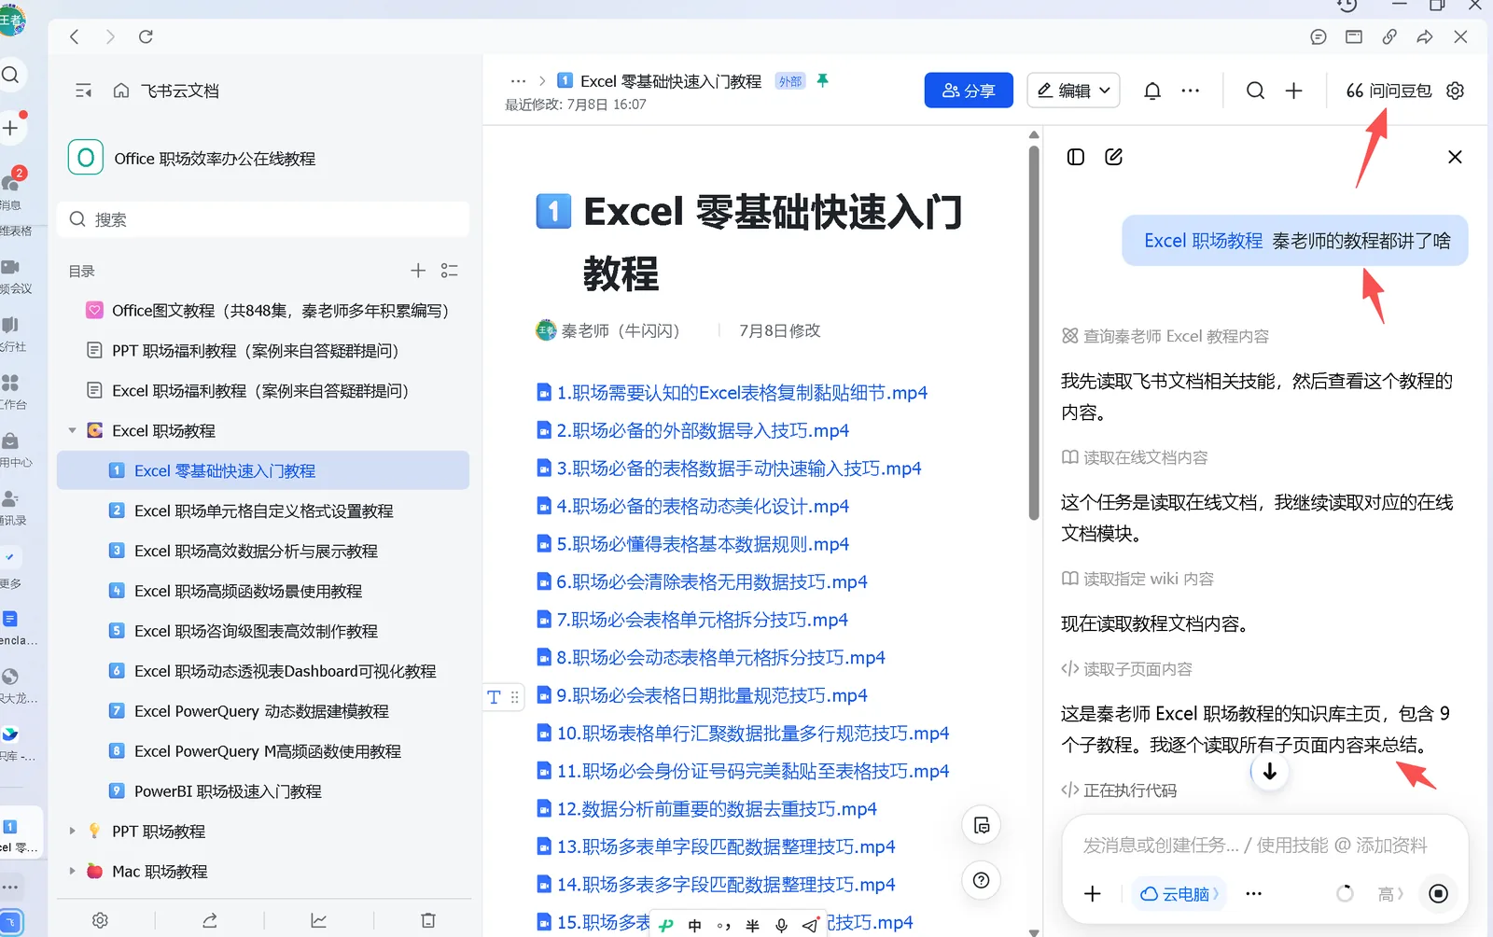Expand the PPT 职场教程 tree node
Image resolution: width=1493 pixels, height=937 pixels.
(x=72, y=831)
